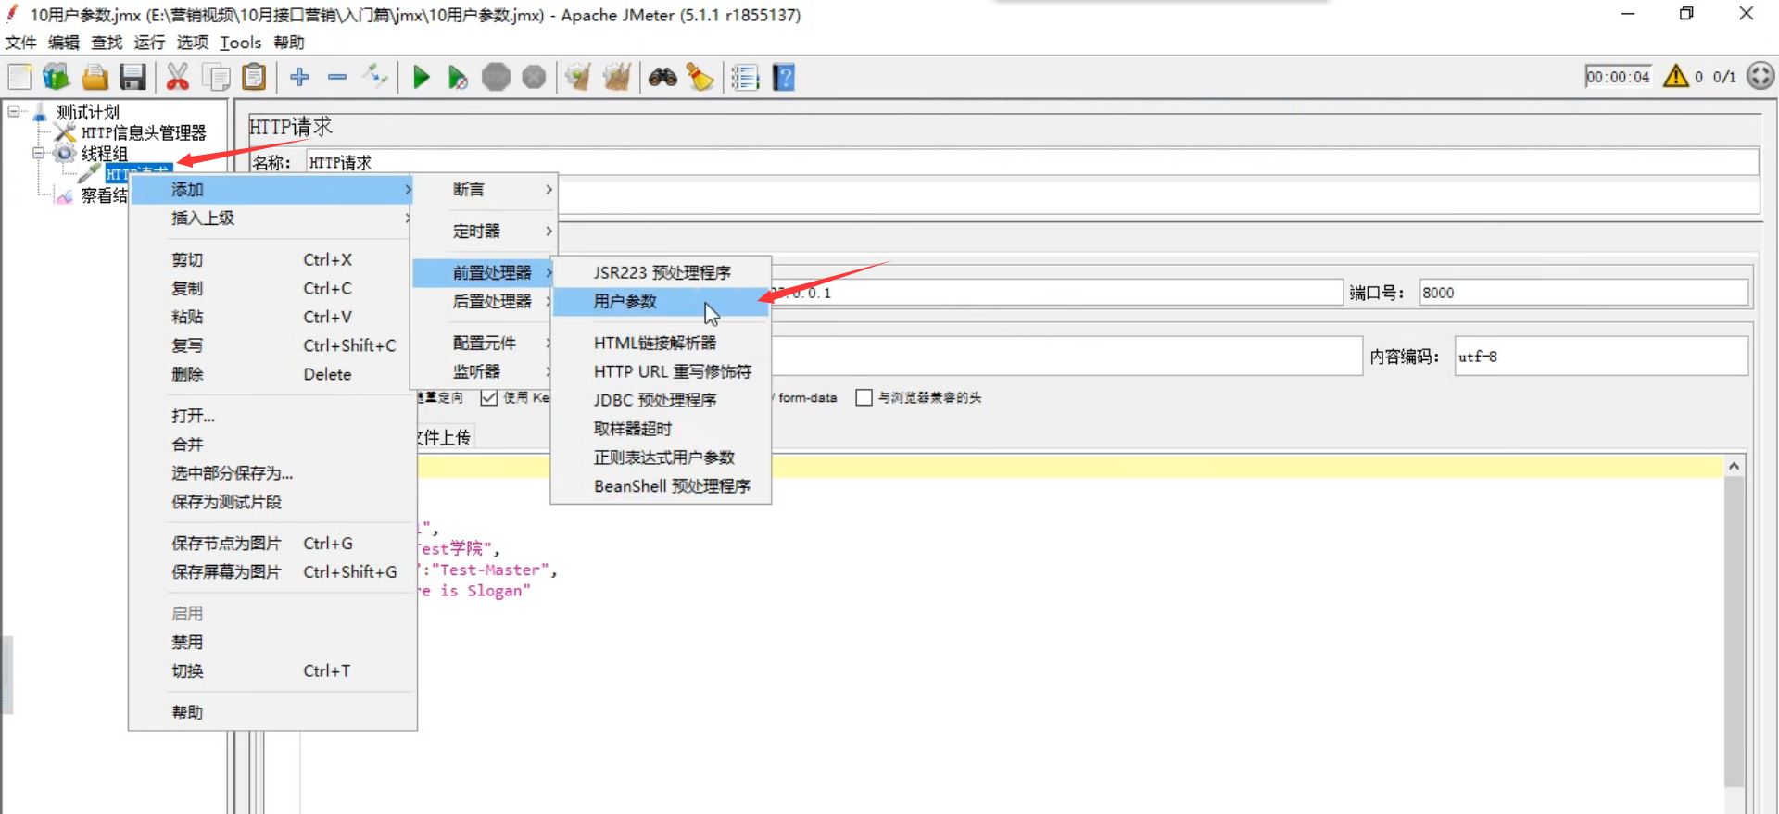Select 取样器超时 option
Viewport: 1779px width, 814px height.
[661, 429]
